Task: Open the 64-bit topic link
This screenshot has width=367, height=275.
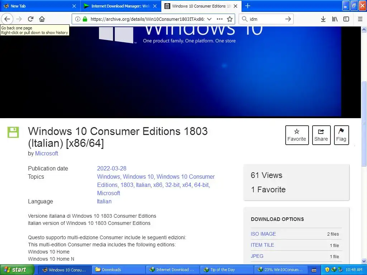Action: click(x=201, y=185)
